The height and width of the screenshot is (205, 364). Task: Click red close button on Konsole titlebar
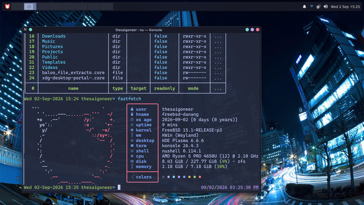coord(258,30)
